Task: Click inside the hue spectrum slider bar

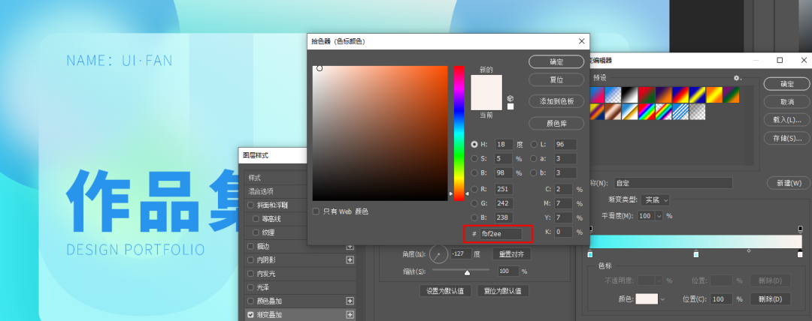Action: 459,133
